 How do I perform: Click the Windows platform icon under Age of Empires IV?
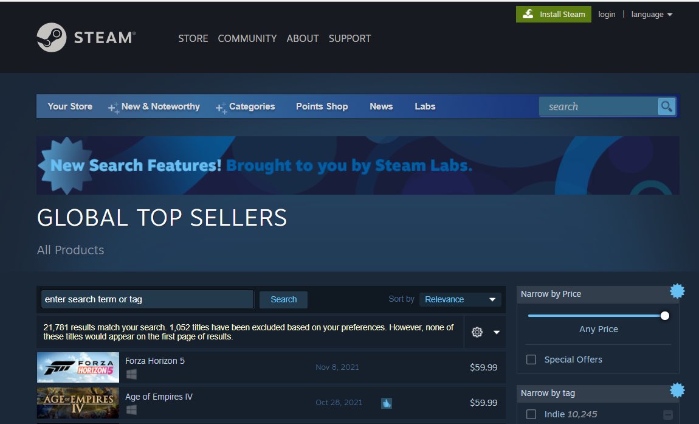(x=131, y=410)
